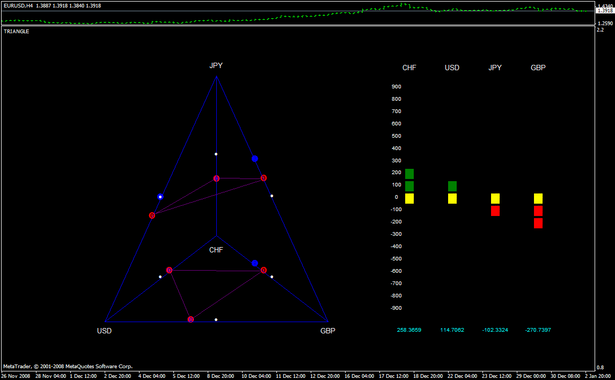The width and height of the screenshot is (615, 380).
Task: Click the GBP label at the triangle corner
Action: point(328,331)
